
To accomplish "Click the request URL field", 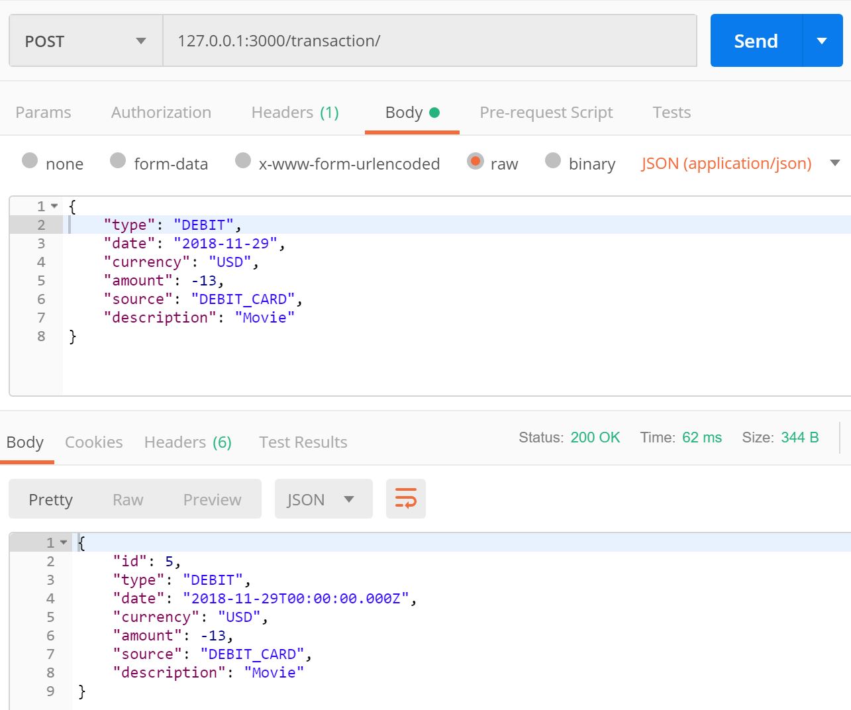I will click(x=430, y=41).
